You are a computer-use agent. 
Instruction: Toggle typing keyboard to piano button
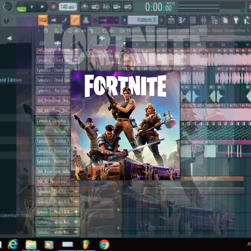tap(43, 20)
